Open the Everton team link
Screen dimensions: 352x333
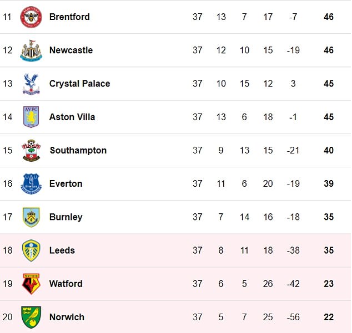66,183
